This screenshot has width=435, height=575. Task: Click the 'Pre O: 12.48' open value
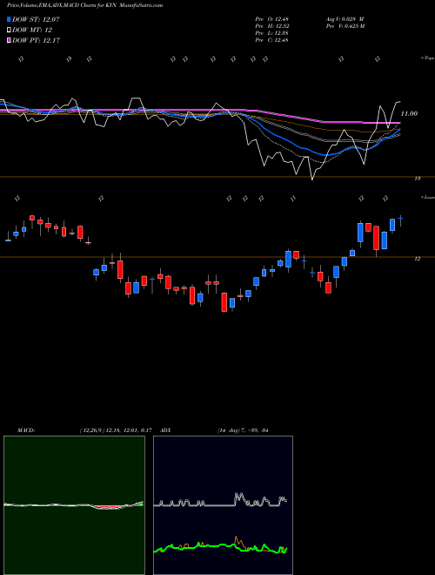tap(271, 19)
